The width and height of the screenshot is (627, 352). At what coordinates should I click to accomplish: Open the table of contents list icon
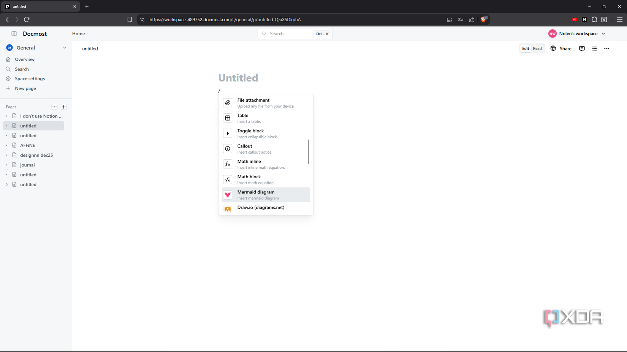click(594, 49)
